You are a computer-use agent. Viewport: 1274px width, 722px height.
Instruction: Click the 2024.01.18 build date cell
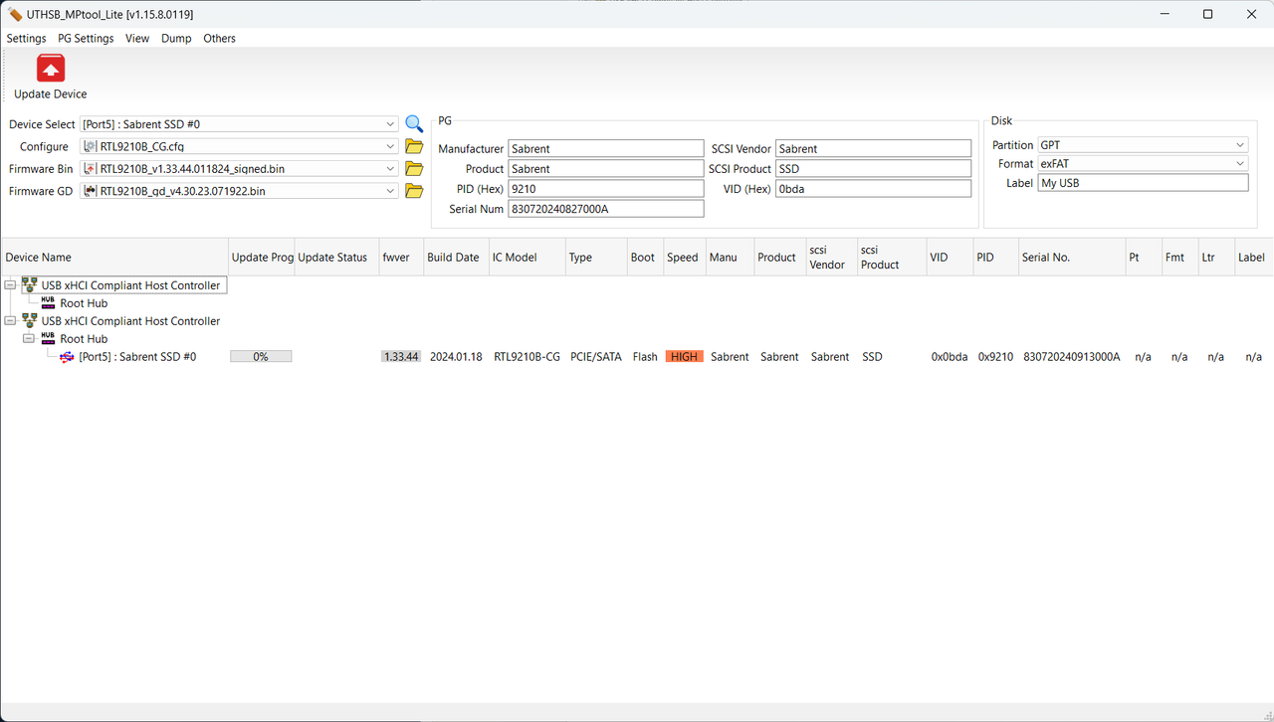(x=456, y=357)
